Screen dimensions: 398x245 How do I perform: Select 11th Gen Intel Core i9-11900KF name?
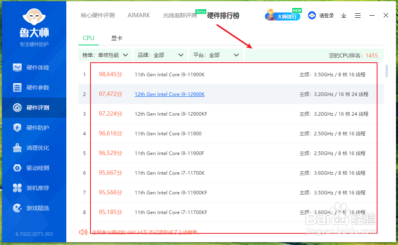pyautogui.click(x=171, y=193)
